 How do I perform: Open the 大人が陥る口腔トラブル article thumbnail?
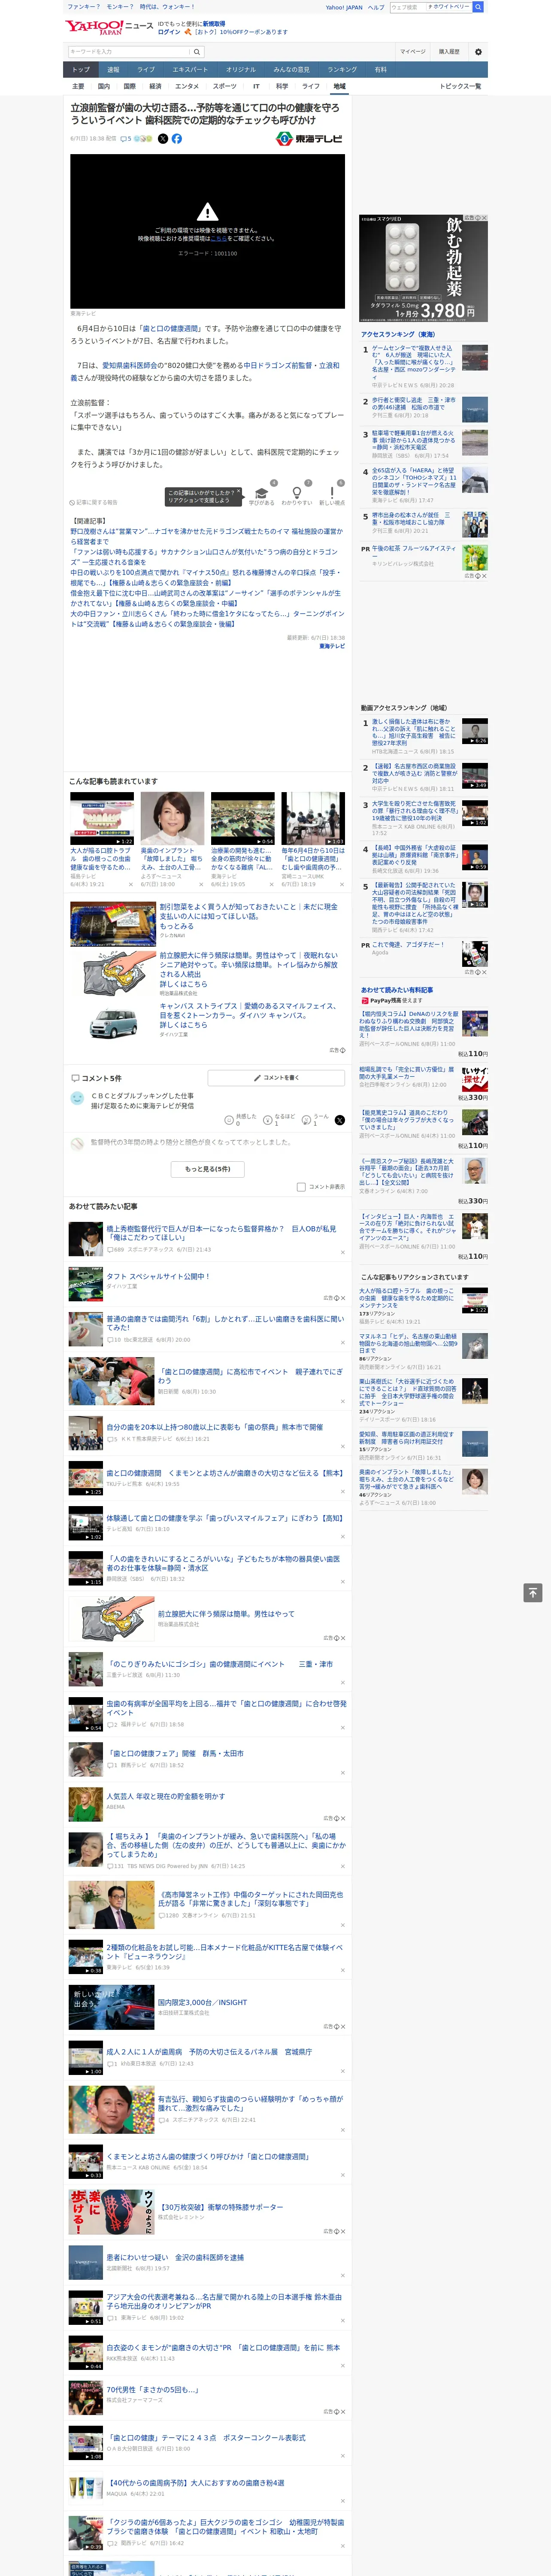[x=102, y=819]
